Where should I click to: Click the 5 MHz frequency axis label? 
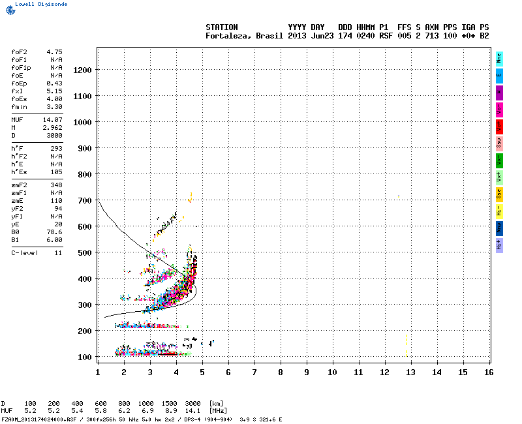202,372
